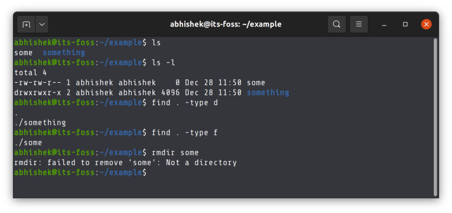452x213 pixels.
Task: Minimize the terminal window
Action: click(x=384, y=25)
